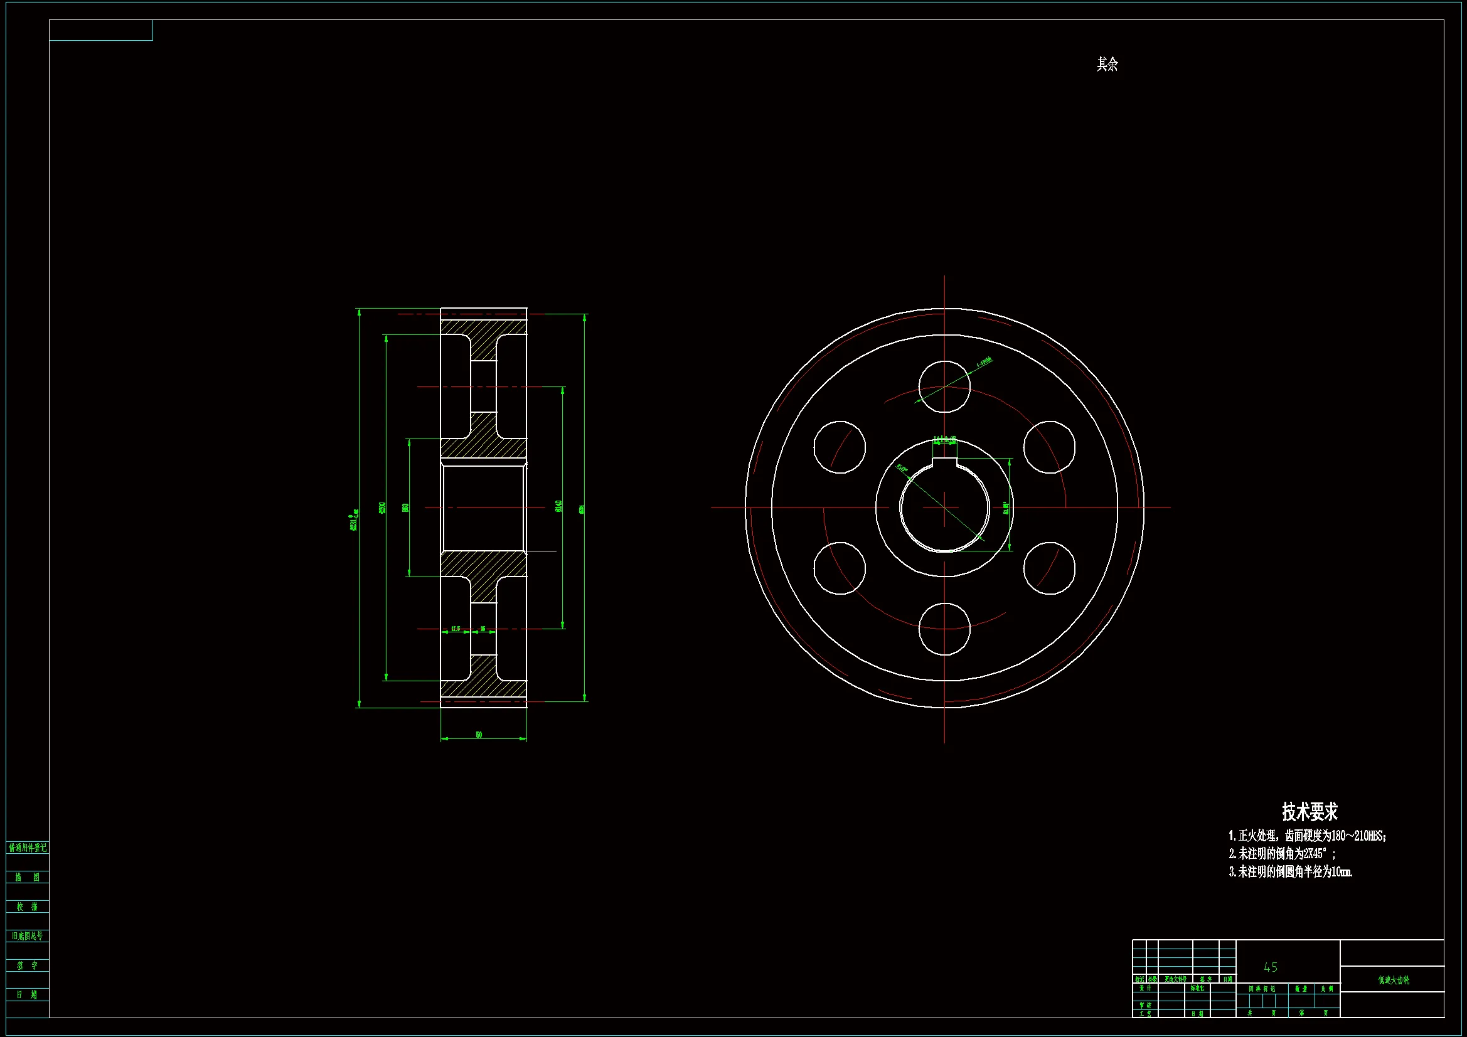Click the 签 字 cell in left margin
The width and height of the screenshot is (1467, 1037).
point(28,965)
